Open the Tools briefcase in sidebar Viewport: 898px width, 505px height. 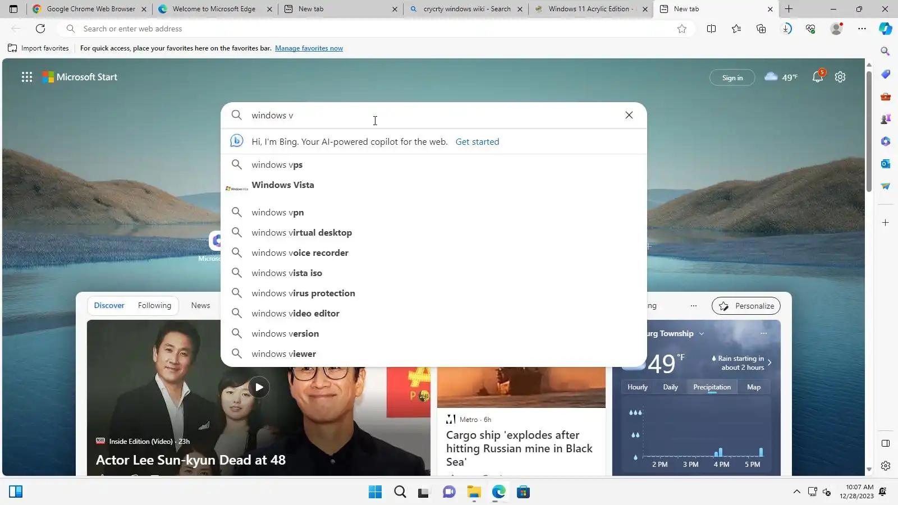click(886, 97)
